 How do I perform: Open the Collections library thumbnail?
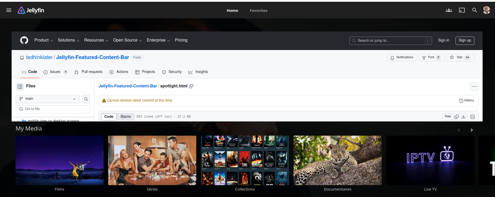coord(245,160)
